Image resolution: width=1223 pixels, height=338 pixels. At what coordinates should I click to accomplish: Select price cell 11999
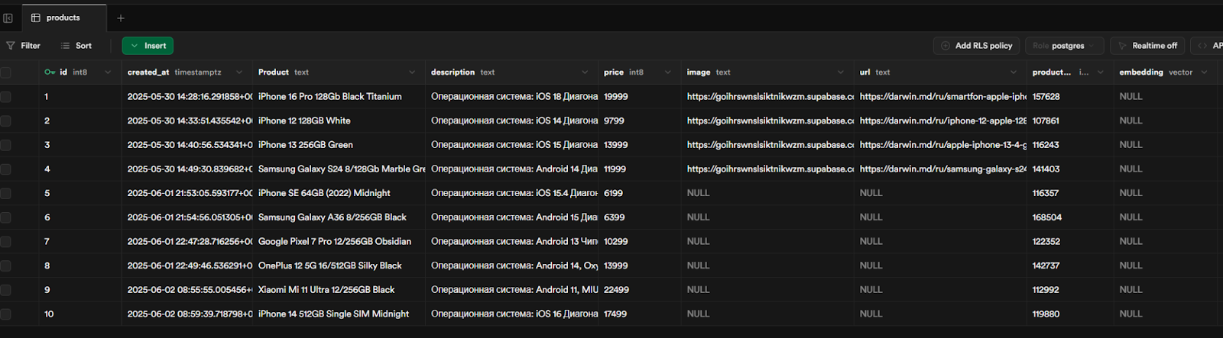pos(640,169)
